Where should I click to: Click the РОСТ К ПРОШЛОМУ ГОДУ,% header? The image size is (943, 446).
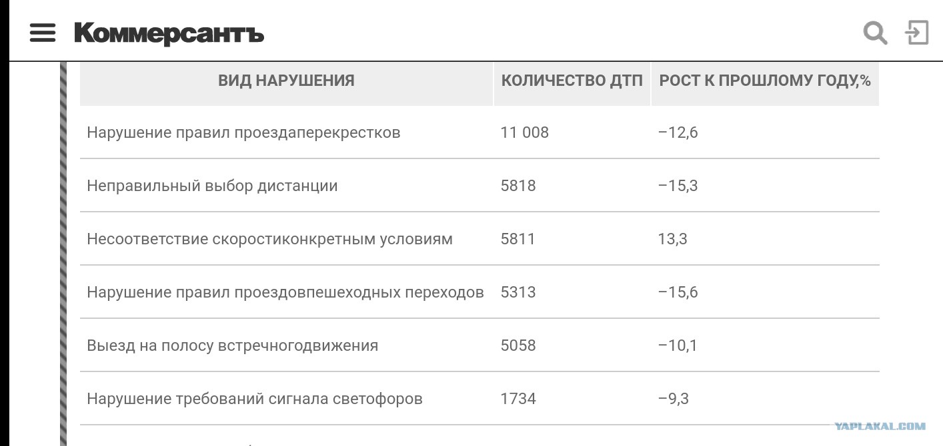pyautogui.click(x=765, y=81)
